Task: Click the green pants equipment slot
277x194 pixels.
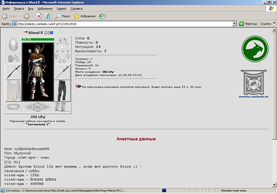Action: coord(62,91)
